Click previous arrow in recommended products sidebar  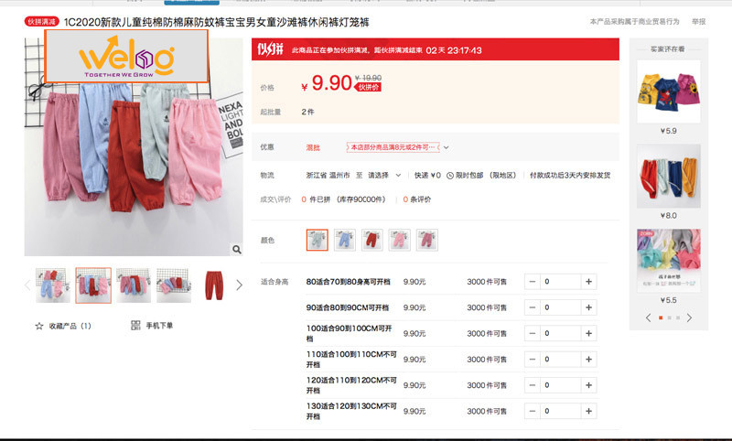point(649,317)
